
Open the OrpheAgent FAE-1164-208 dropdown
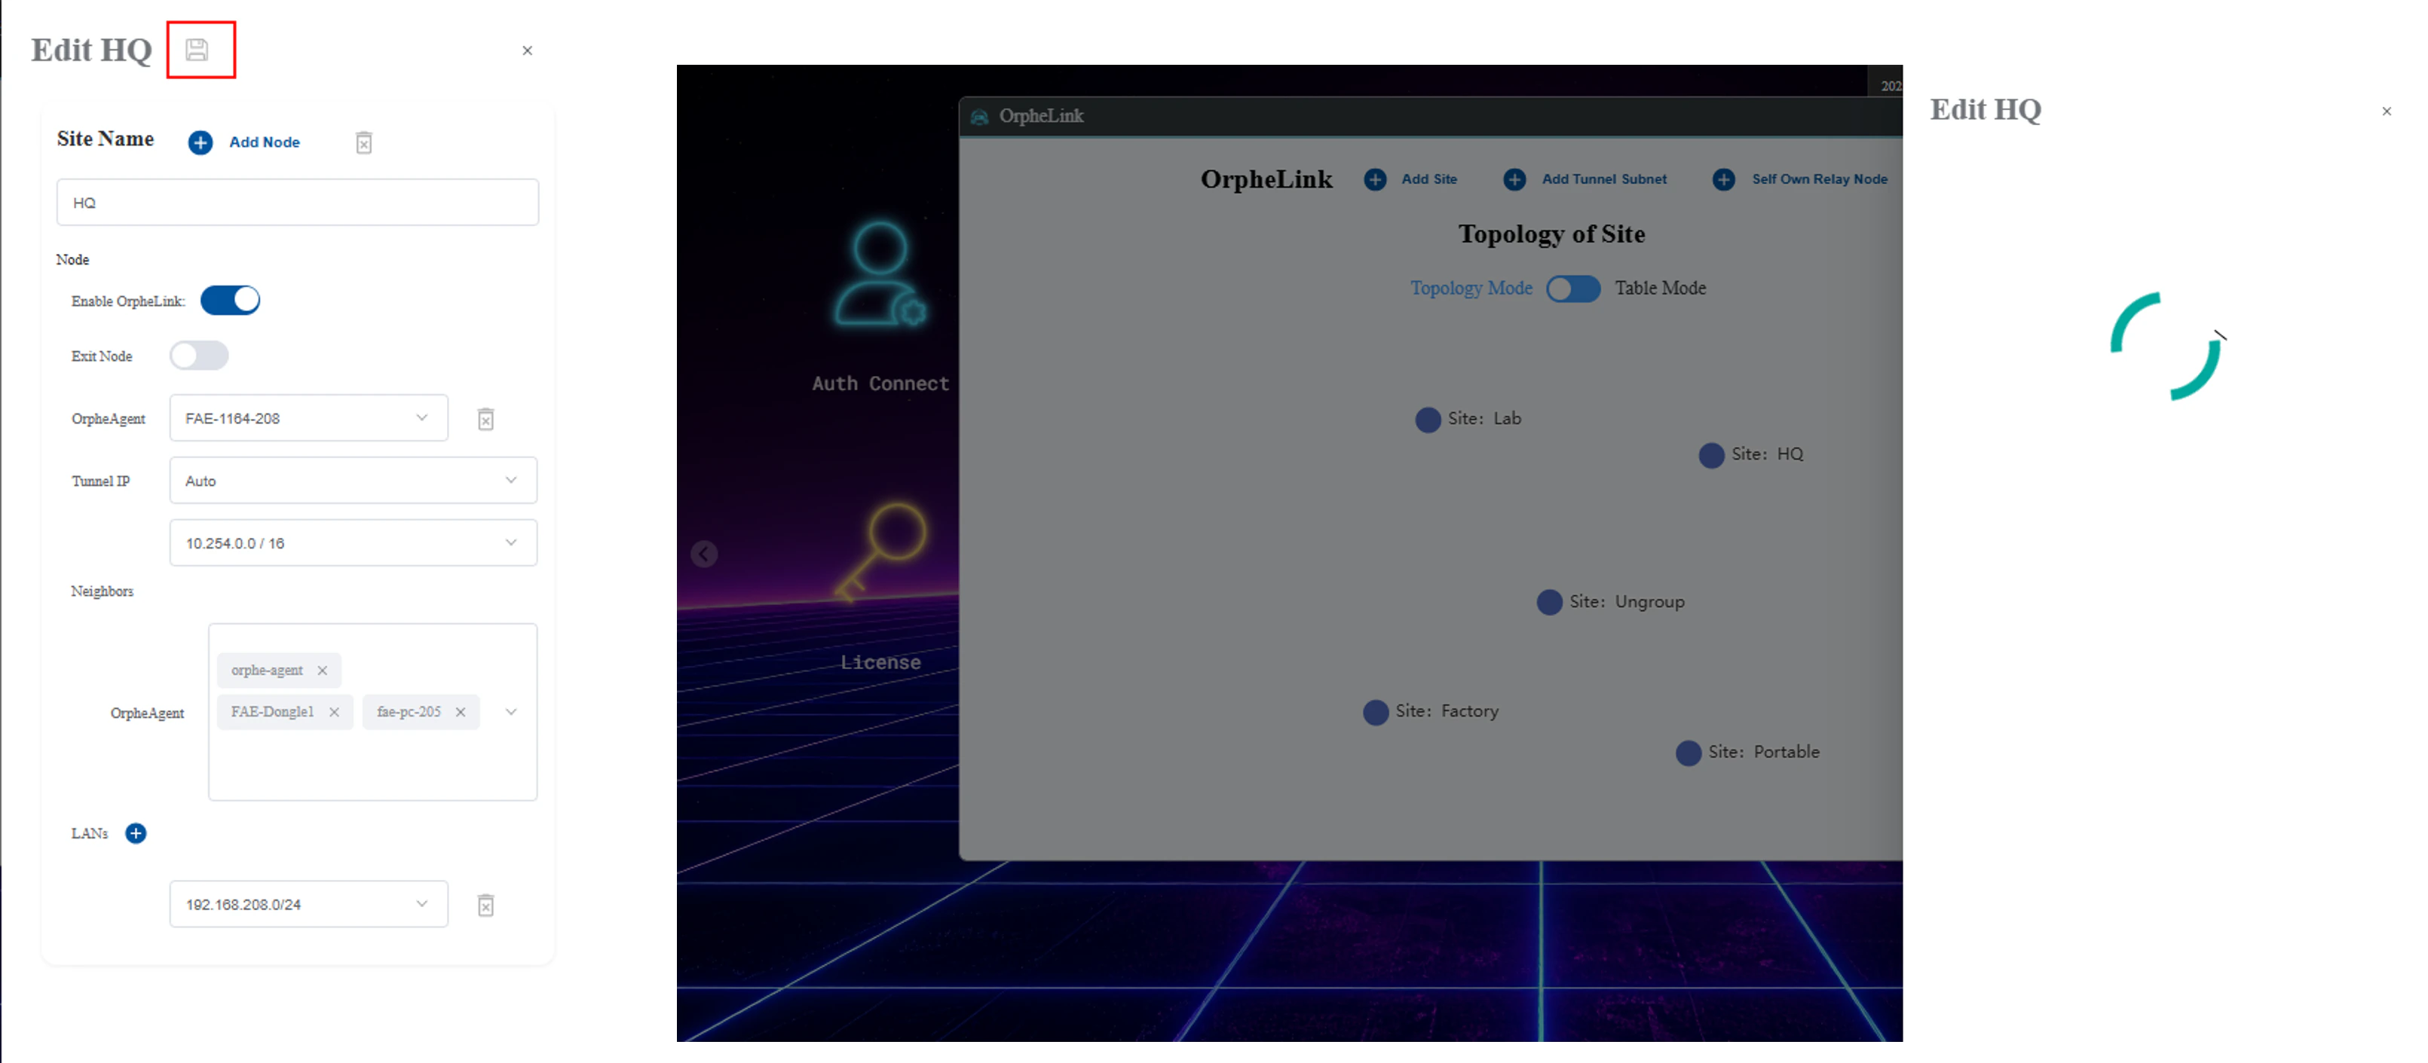click(x=308, y=418)
